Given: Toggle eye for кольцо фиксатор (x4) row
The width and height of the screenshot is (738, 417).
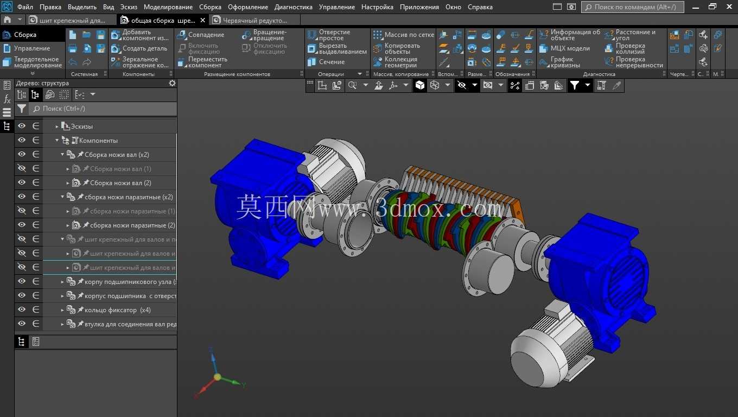Looking at the screenshot, I should pyautogui.click(x=22, y=309).
